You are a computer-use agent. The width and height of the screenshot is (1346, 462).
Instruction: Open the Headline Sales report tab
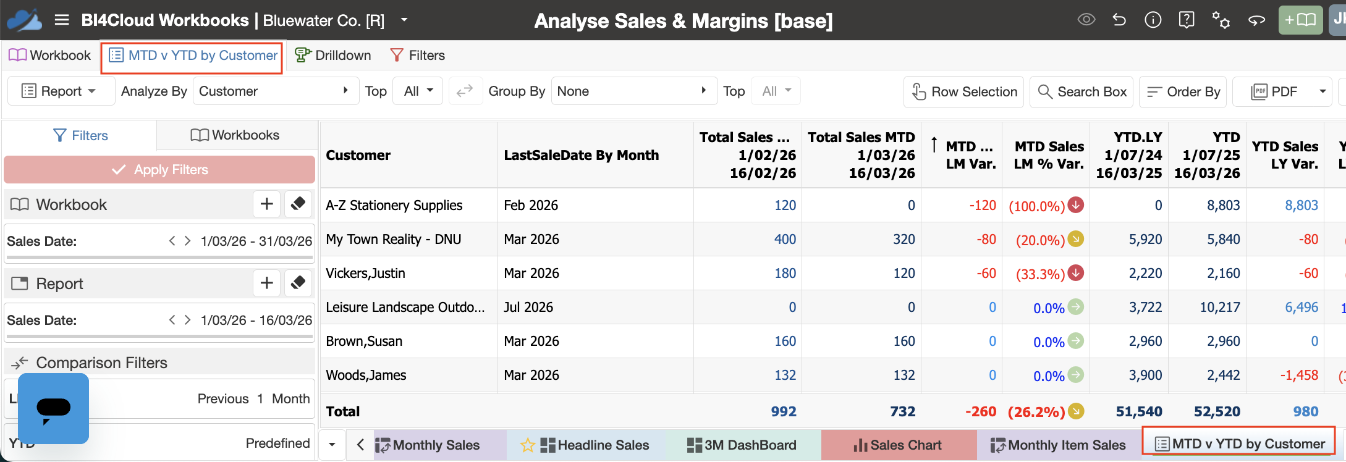[585, 445]
